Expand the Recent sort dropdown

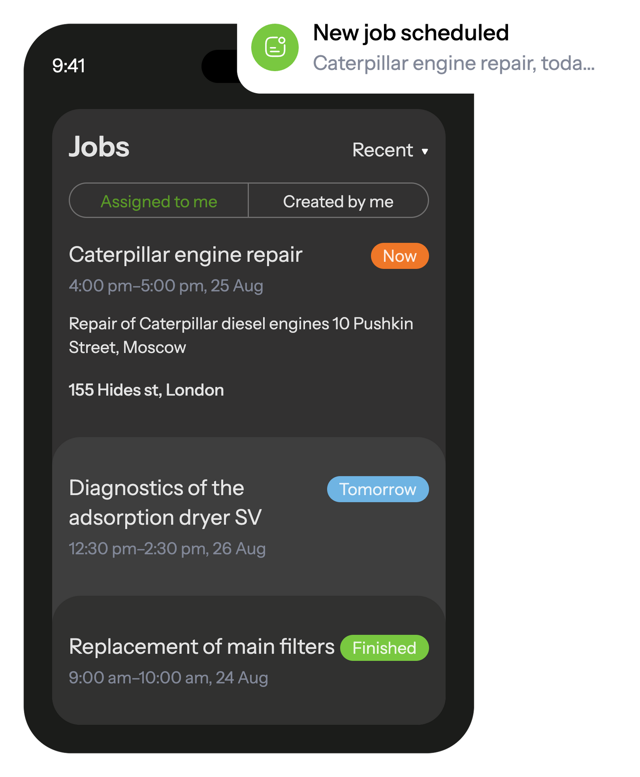(x=383, y=150)
